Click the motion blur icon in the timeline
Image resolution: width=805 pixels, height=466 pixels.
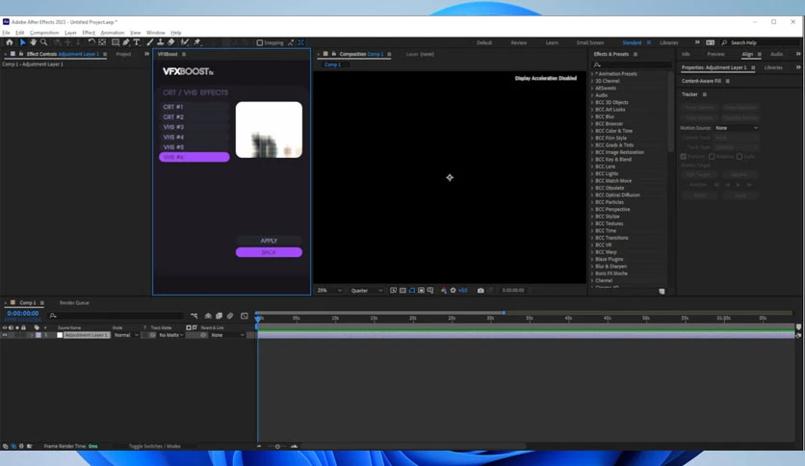tap(230, 316)
